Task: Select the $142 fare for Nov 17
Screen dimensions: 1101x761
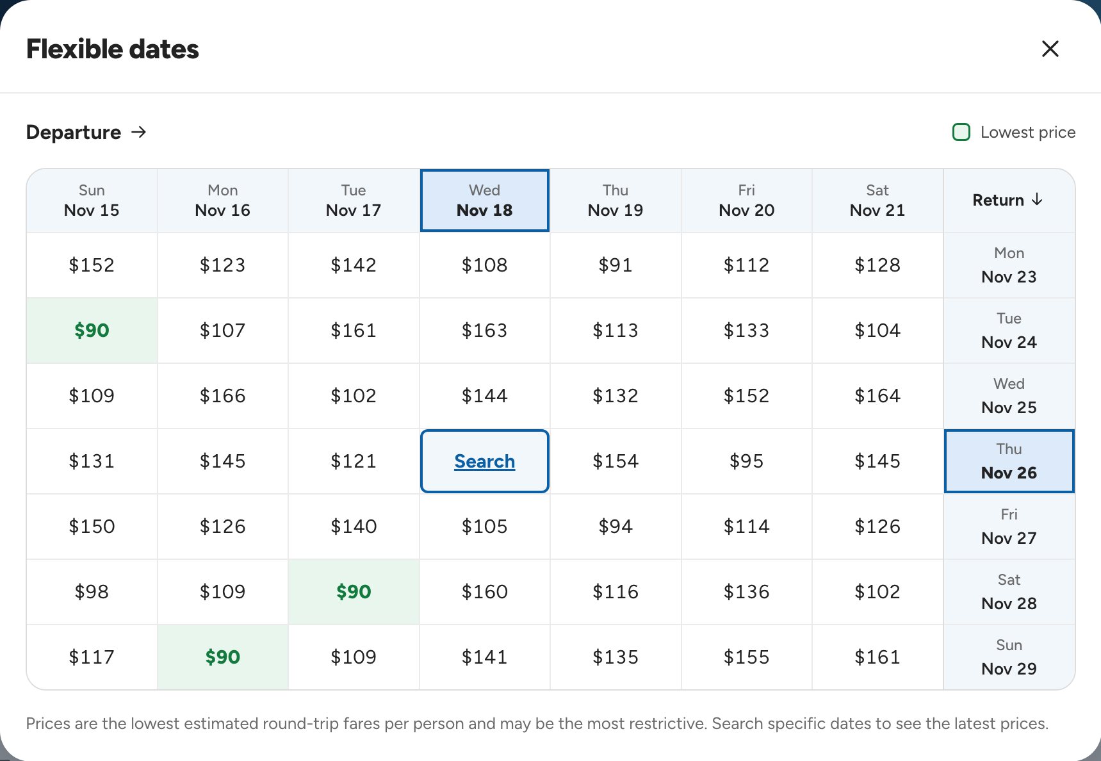Action: [x=354, y=265]
